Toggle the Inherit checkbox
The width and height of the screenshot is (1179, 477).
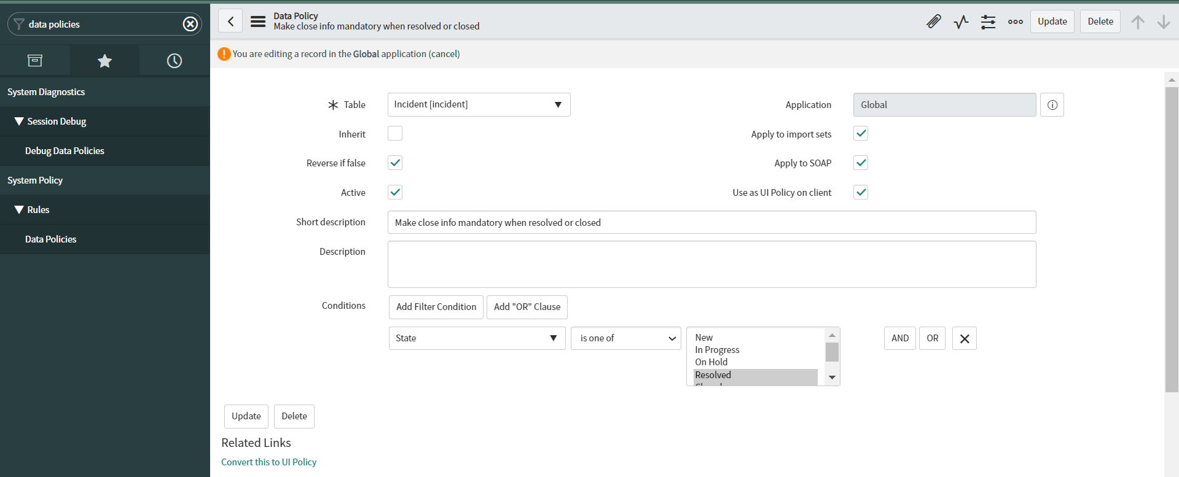click(x=395, y=134)
